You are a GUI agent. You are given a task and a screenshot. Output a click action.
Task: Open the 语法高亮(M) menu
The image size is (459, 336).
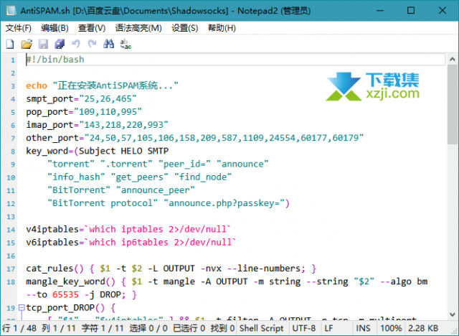click(138, 28)
